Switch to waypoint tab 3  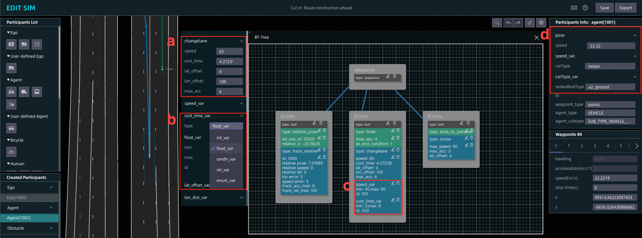click(595, 146)
